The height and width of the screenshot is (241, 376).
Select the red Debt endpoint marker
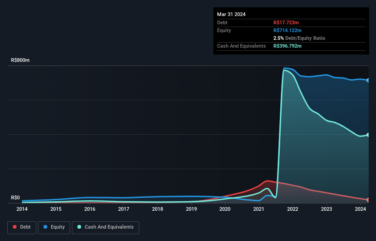click(x=368, y=200)
